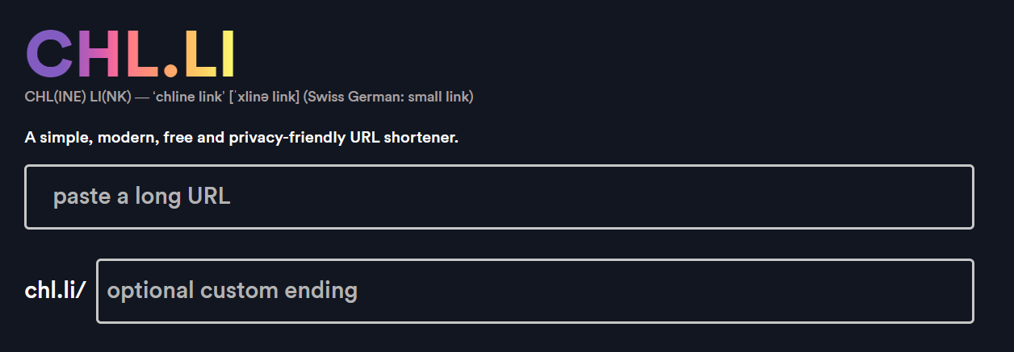Focus the 'optional custom ending' field
The image size is (1014, 352).
(534, 291)
